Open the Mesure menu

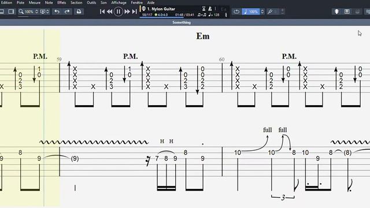(35, 2)
